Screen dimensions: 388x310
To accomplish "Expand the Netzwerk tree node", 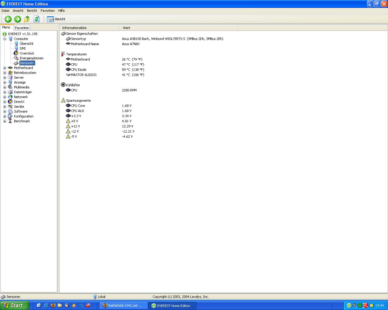I will [x=5, y=97].
